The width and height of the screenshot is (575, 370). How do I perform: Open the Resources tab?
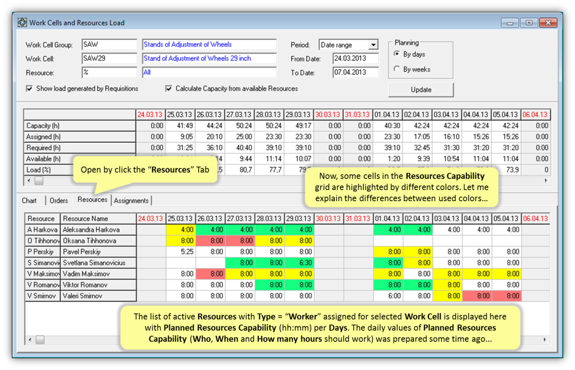[x=92, y=200]
